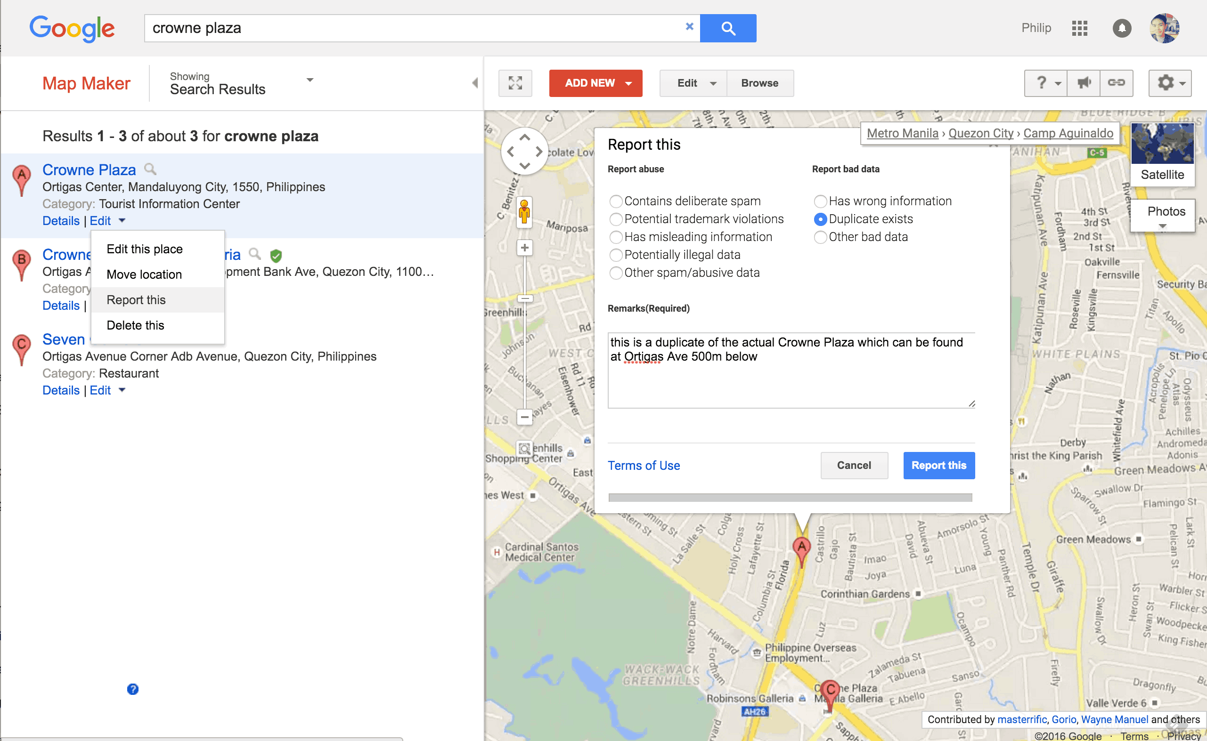Click the blue search magnifier button
This screenshot has width=1207, height=741.
click(728, 28)
